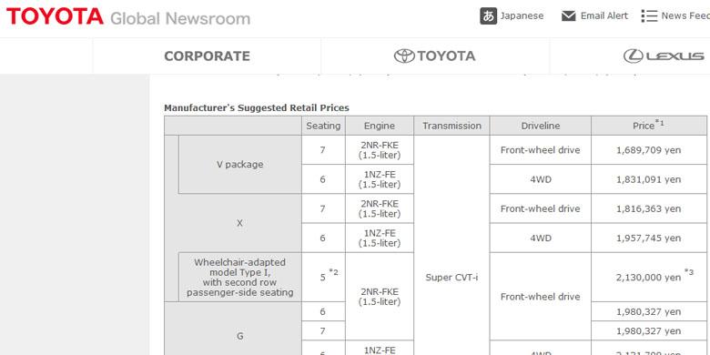Select the V package row label
710x355 pixels.
(240, 165)
